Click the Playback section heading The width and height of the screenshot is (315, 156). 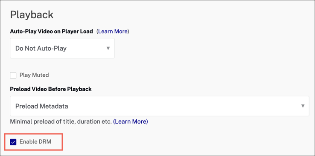pyautogui.click(x=32, y=15)
